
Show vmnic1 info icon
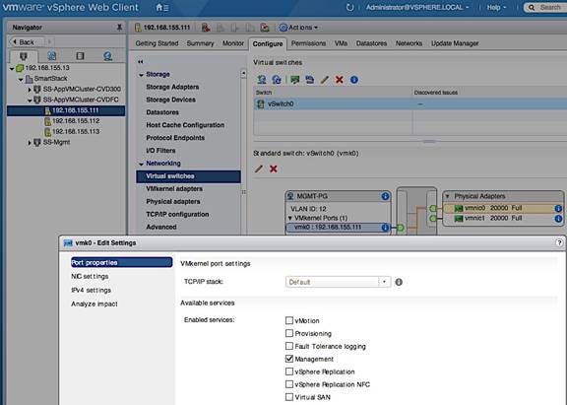coord(558,218)
